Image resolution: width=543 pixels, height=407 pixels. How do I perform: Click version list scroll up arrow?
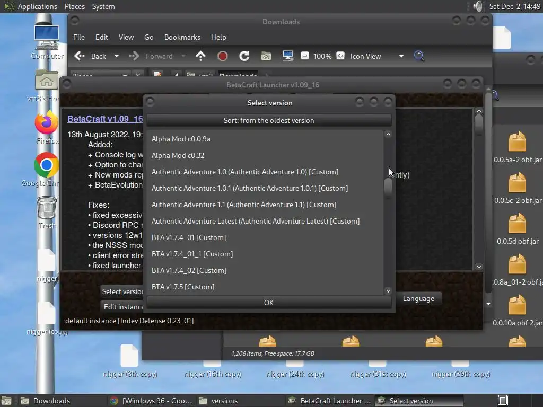click(x=388, y=134)
